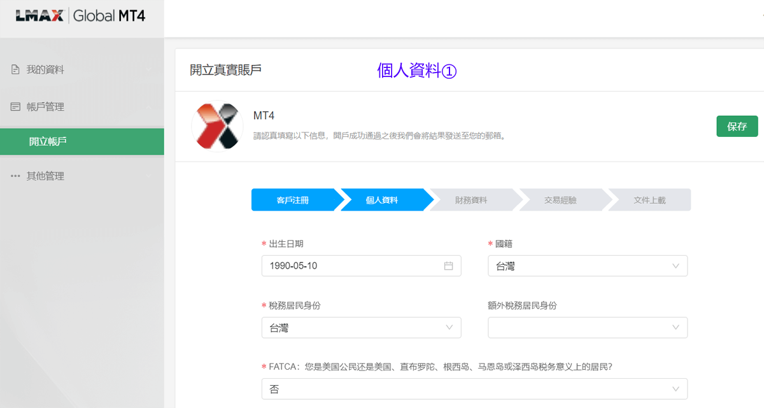Open the 稅務居民身份 dropdown
Image resolution: width=764 pixels, height=408 pixels.
coord(361,328)
